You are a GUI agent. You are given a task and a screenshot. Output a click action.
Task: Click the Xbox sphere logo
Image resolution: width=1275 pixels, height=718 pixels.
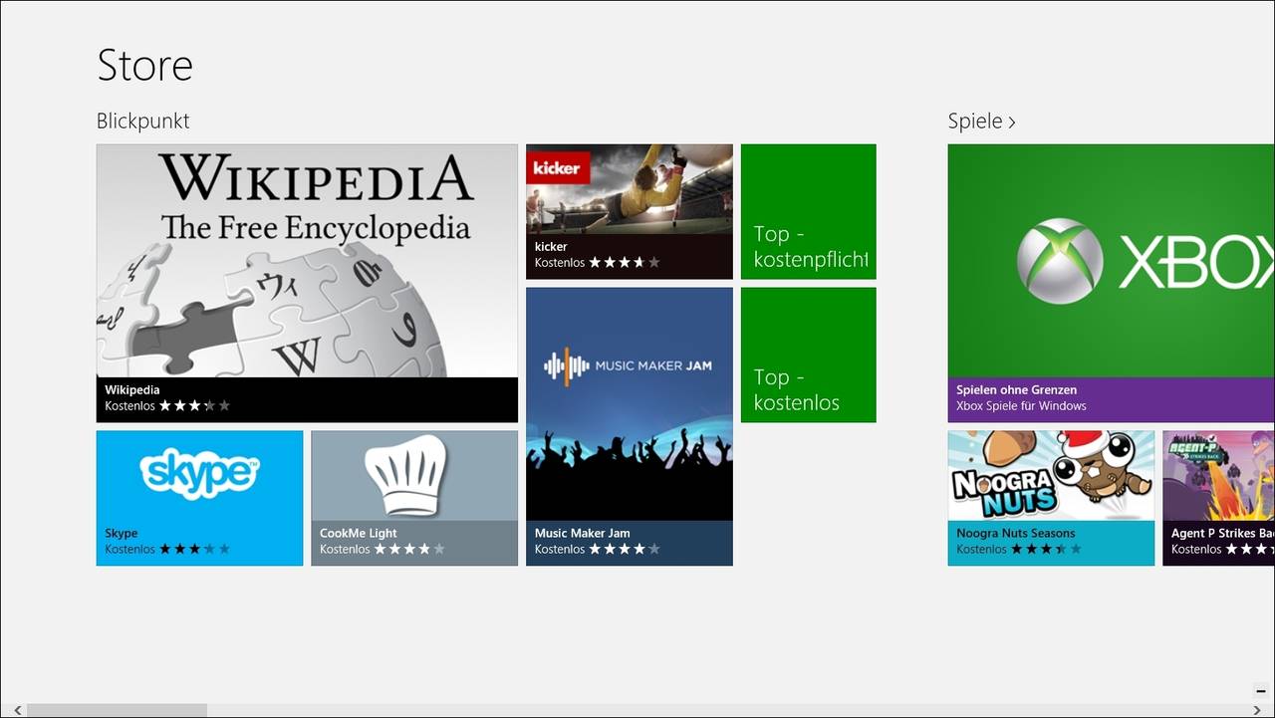1060,261
